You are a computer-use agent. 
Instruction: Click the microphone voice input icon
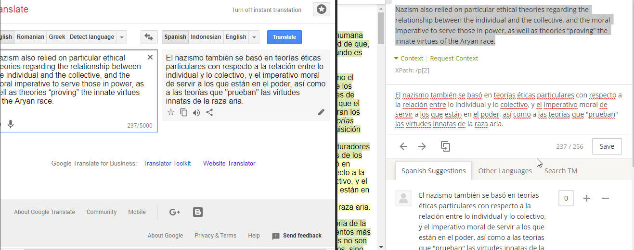11,124
